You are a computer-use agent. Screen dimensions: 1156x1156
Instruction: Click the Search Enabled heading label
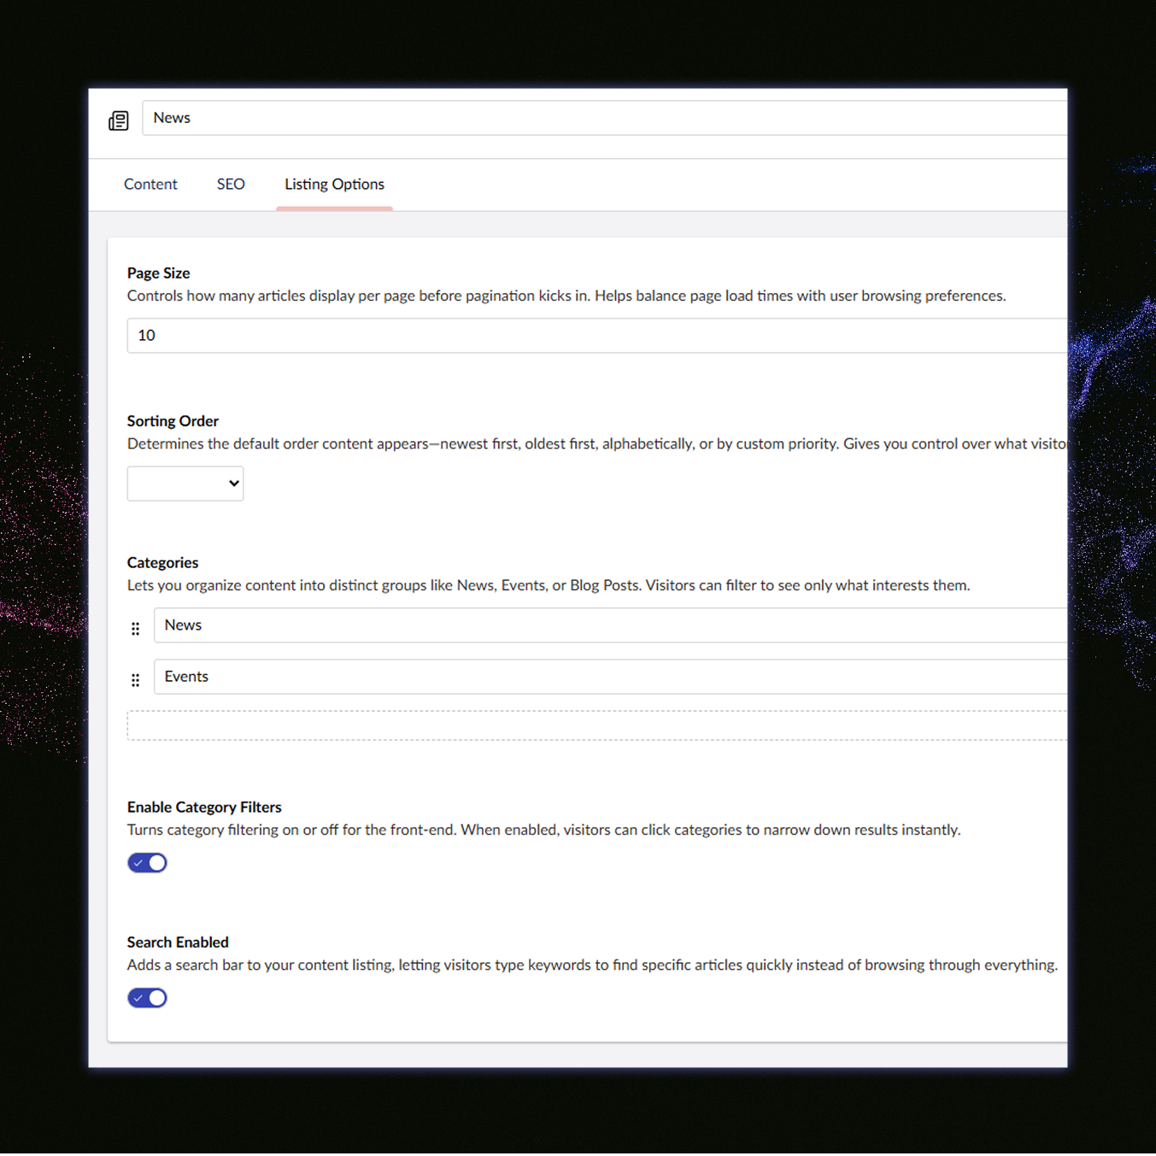click(x=178, y=942)
